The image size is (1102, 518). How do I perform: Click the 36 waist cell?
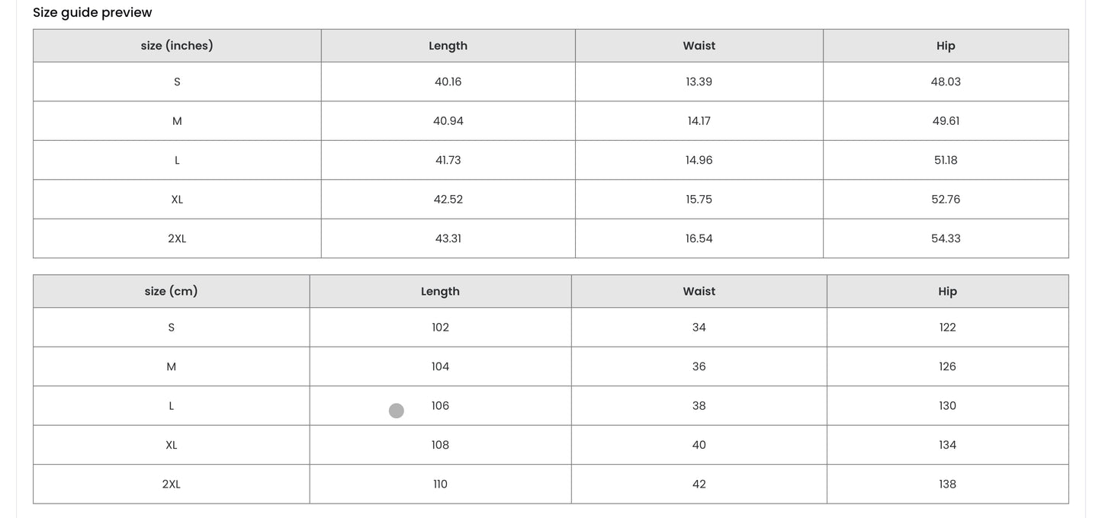[699, 366]
